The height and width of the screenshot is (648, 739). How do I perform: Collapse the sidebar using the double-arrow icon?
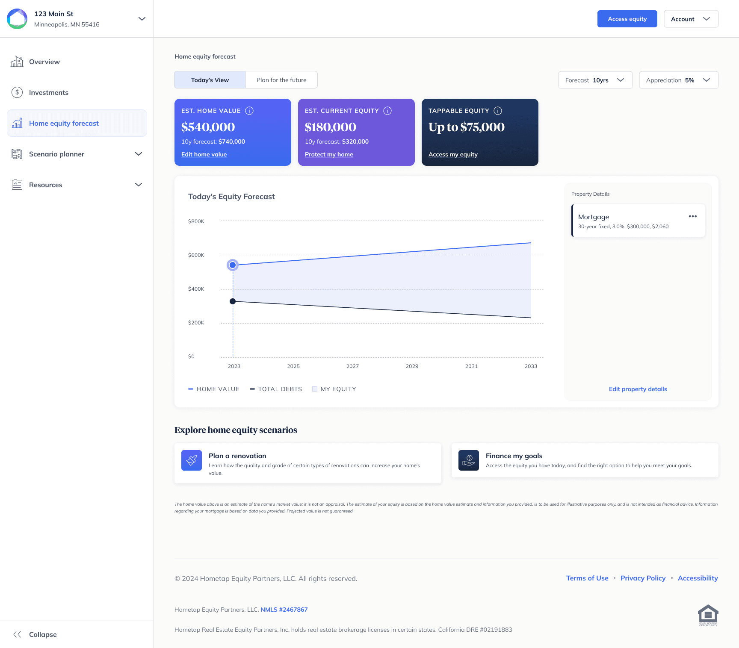tap(17, 634)
